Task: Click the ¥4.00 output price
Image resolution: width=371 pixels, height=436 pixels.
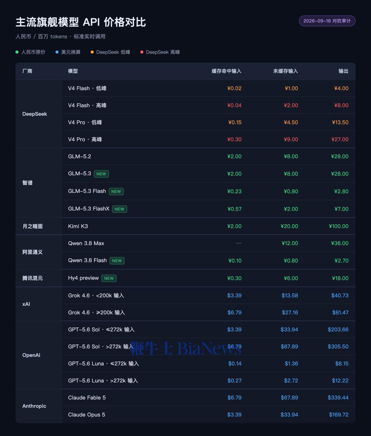Action: 341,88
